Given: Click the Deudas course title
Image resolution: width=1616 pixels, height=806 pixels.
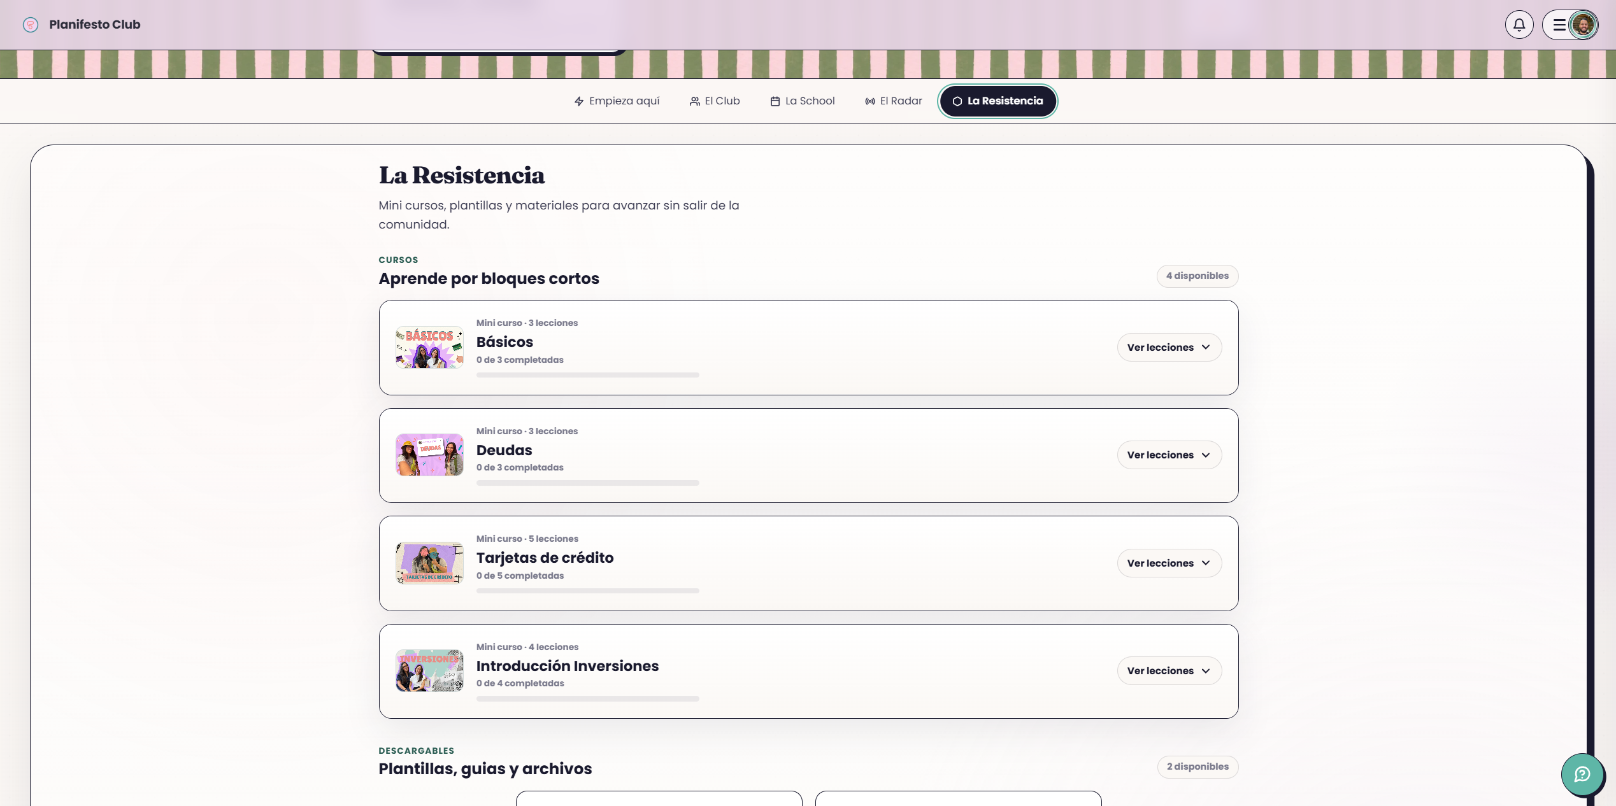Looking at the screenshot, I should tap(504, 450).
